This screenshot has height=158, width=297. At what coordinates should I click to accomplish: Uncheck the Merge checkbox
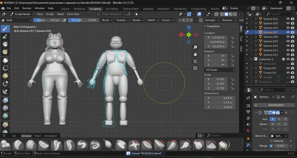[x=271, y=146]
